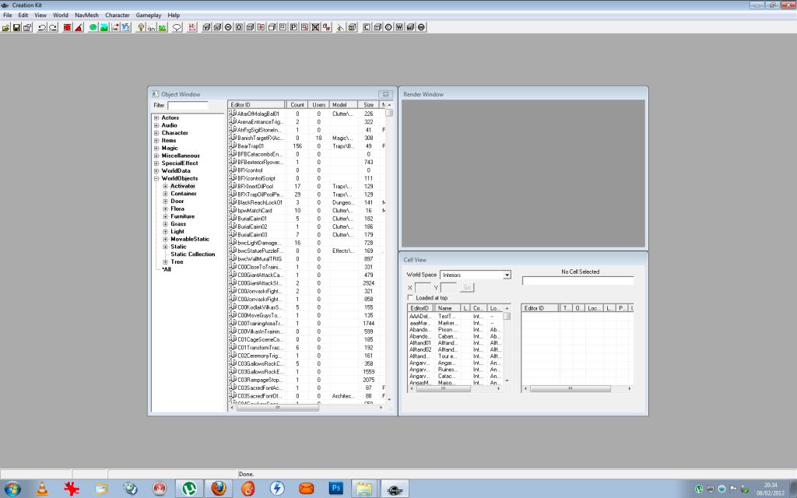Open landscape editing via the landscape picture icon
This screenshot has width=797, height=498.
104,27
